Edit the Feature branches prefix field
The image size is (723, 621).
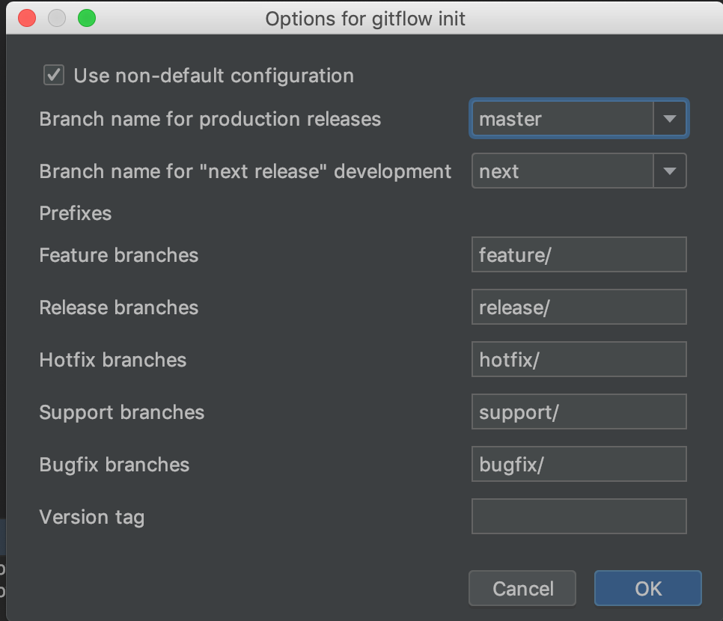pos(579,254)
